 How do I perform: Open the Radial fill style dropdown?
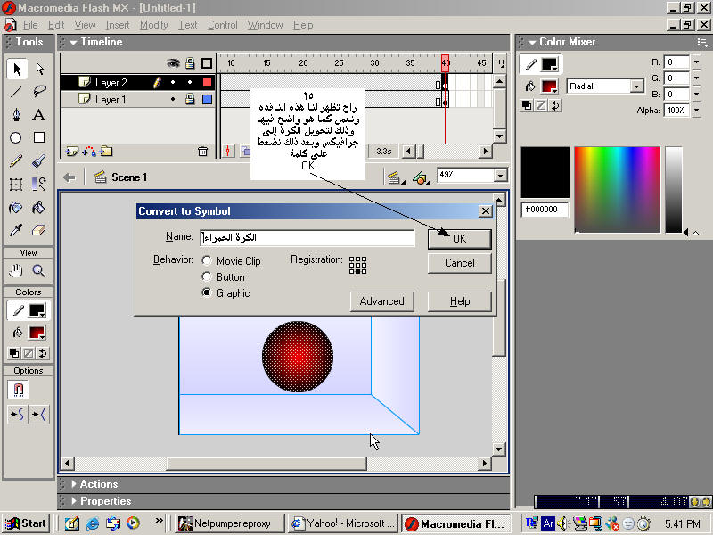[x=637, y=86]
